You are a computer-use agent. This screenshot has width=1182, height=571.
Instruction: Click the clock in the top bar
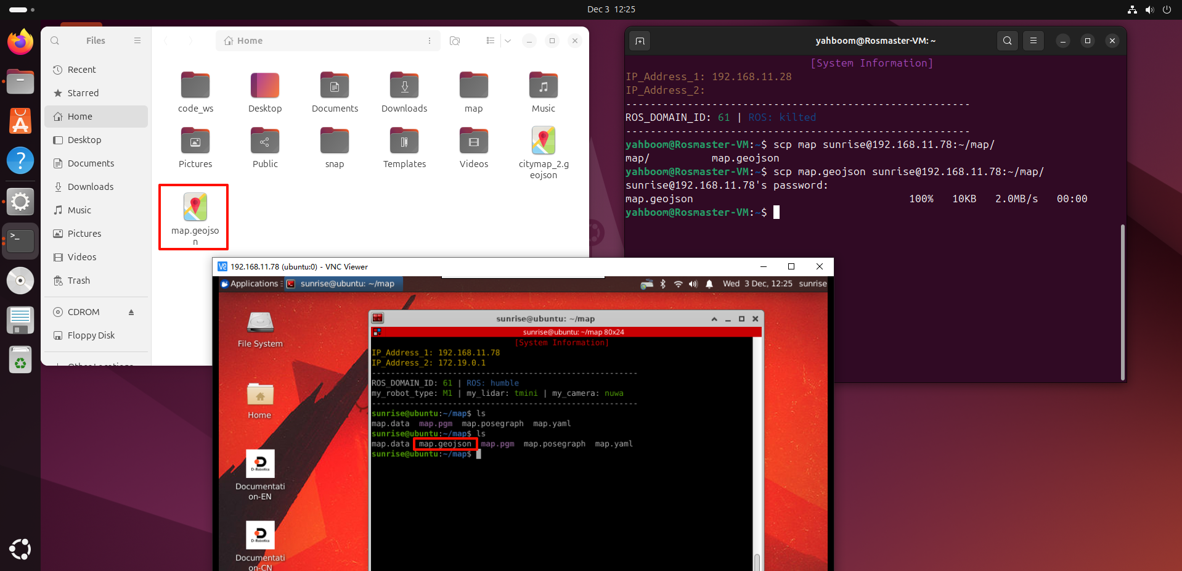pos(611,9)
